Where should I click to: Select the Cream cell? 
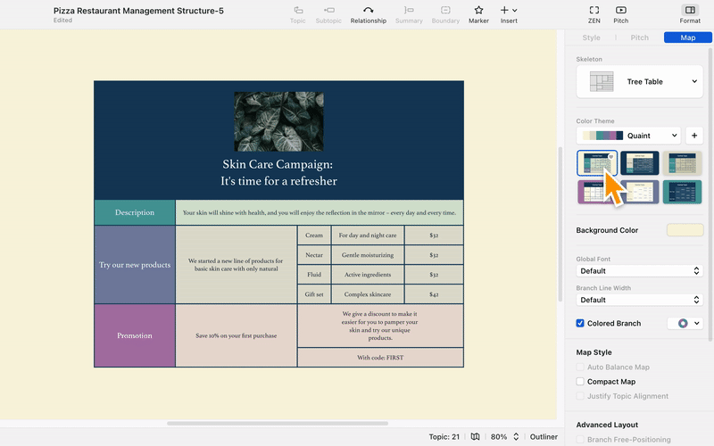click(314, 235)
